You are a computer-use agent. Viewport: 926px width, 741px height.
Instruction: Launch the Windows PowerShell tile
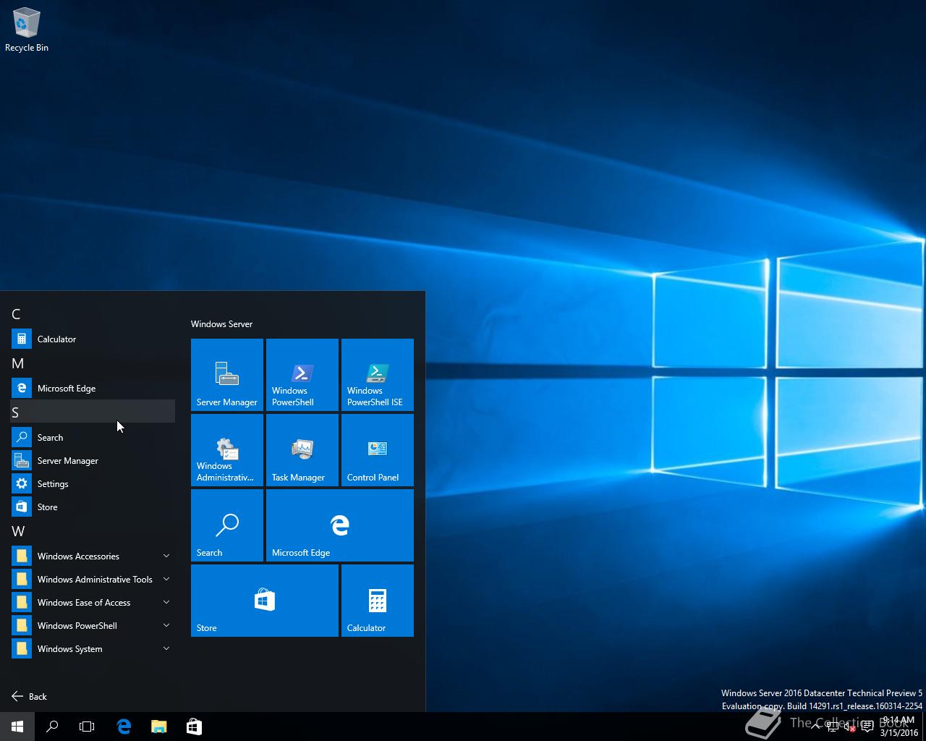pos(302,375)
